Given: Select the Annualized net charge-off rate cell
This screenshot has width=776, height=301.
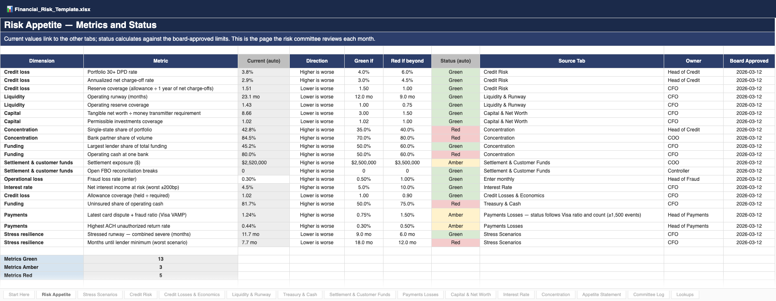Looking at the screenshot, I should pos(161,80).
